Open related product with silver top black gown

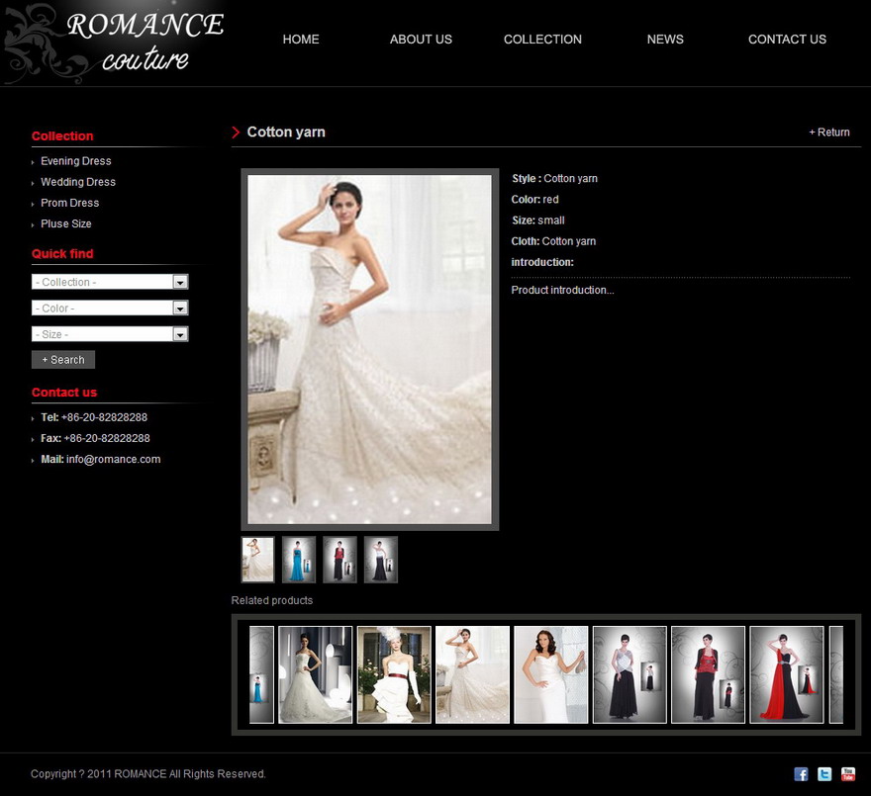[629, 675]
